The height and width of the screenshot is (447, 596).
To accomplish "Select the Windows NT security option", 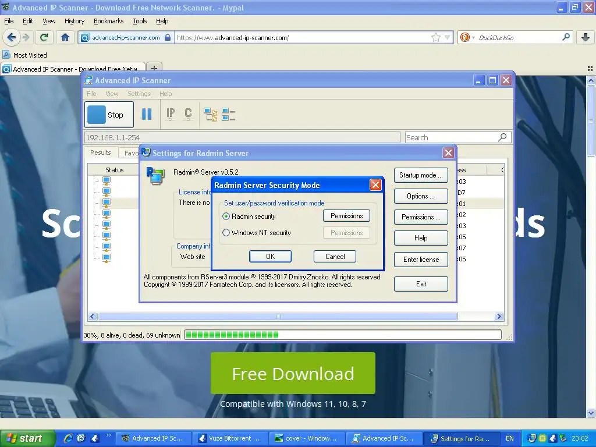I will [x=226, y=233].
